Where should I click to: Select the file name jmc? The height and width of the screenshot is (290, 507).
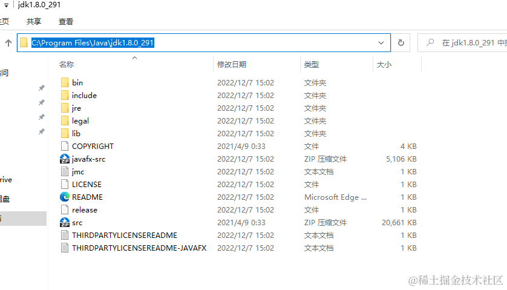tap(78, 172)
